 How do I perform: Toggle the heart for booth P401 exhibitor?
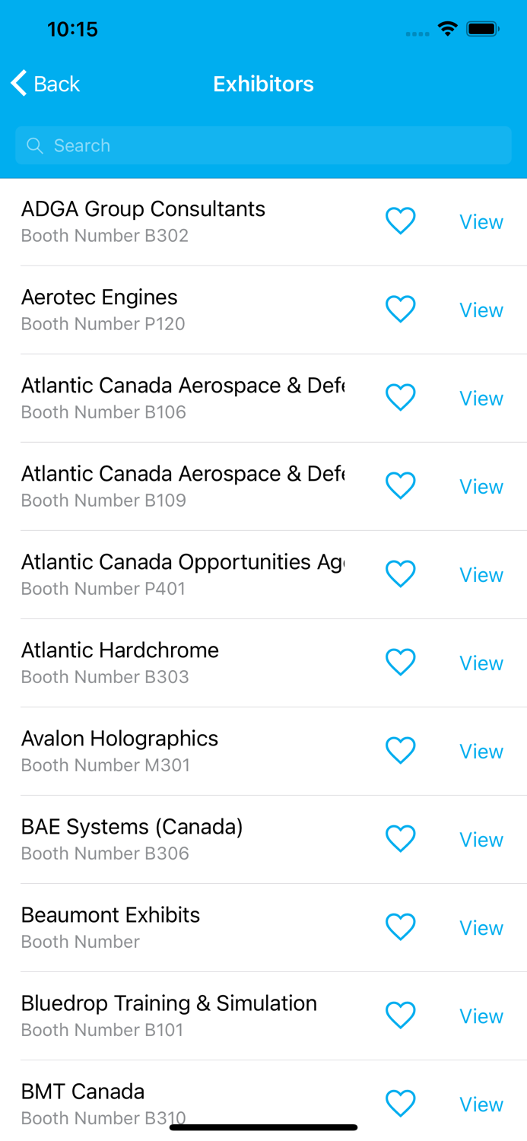point(401,574)
